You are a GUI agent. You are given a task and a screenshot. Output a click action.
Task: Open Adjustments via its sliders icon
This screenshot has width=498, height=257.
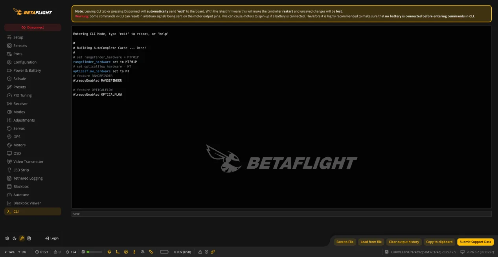(9, 120)
